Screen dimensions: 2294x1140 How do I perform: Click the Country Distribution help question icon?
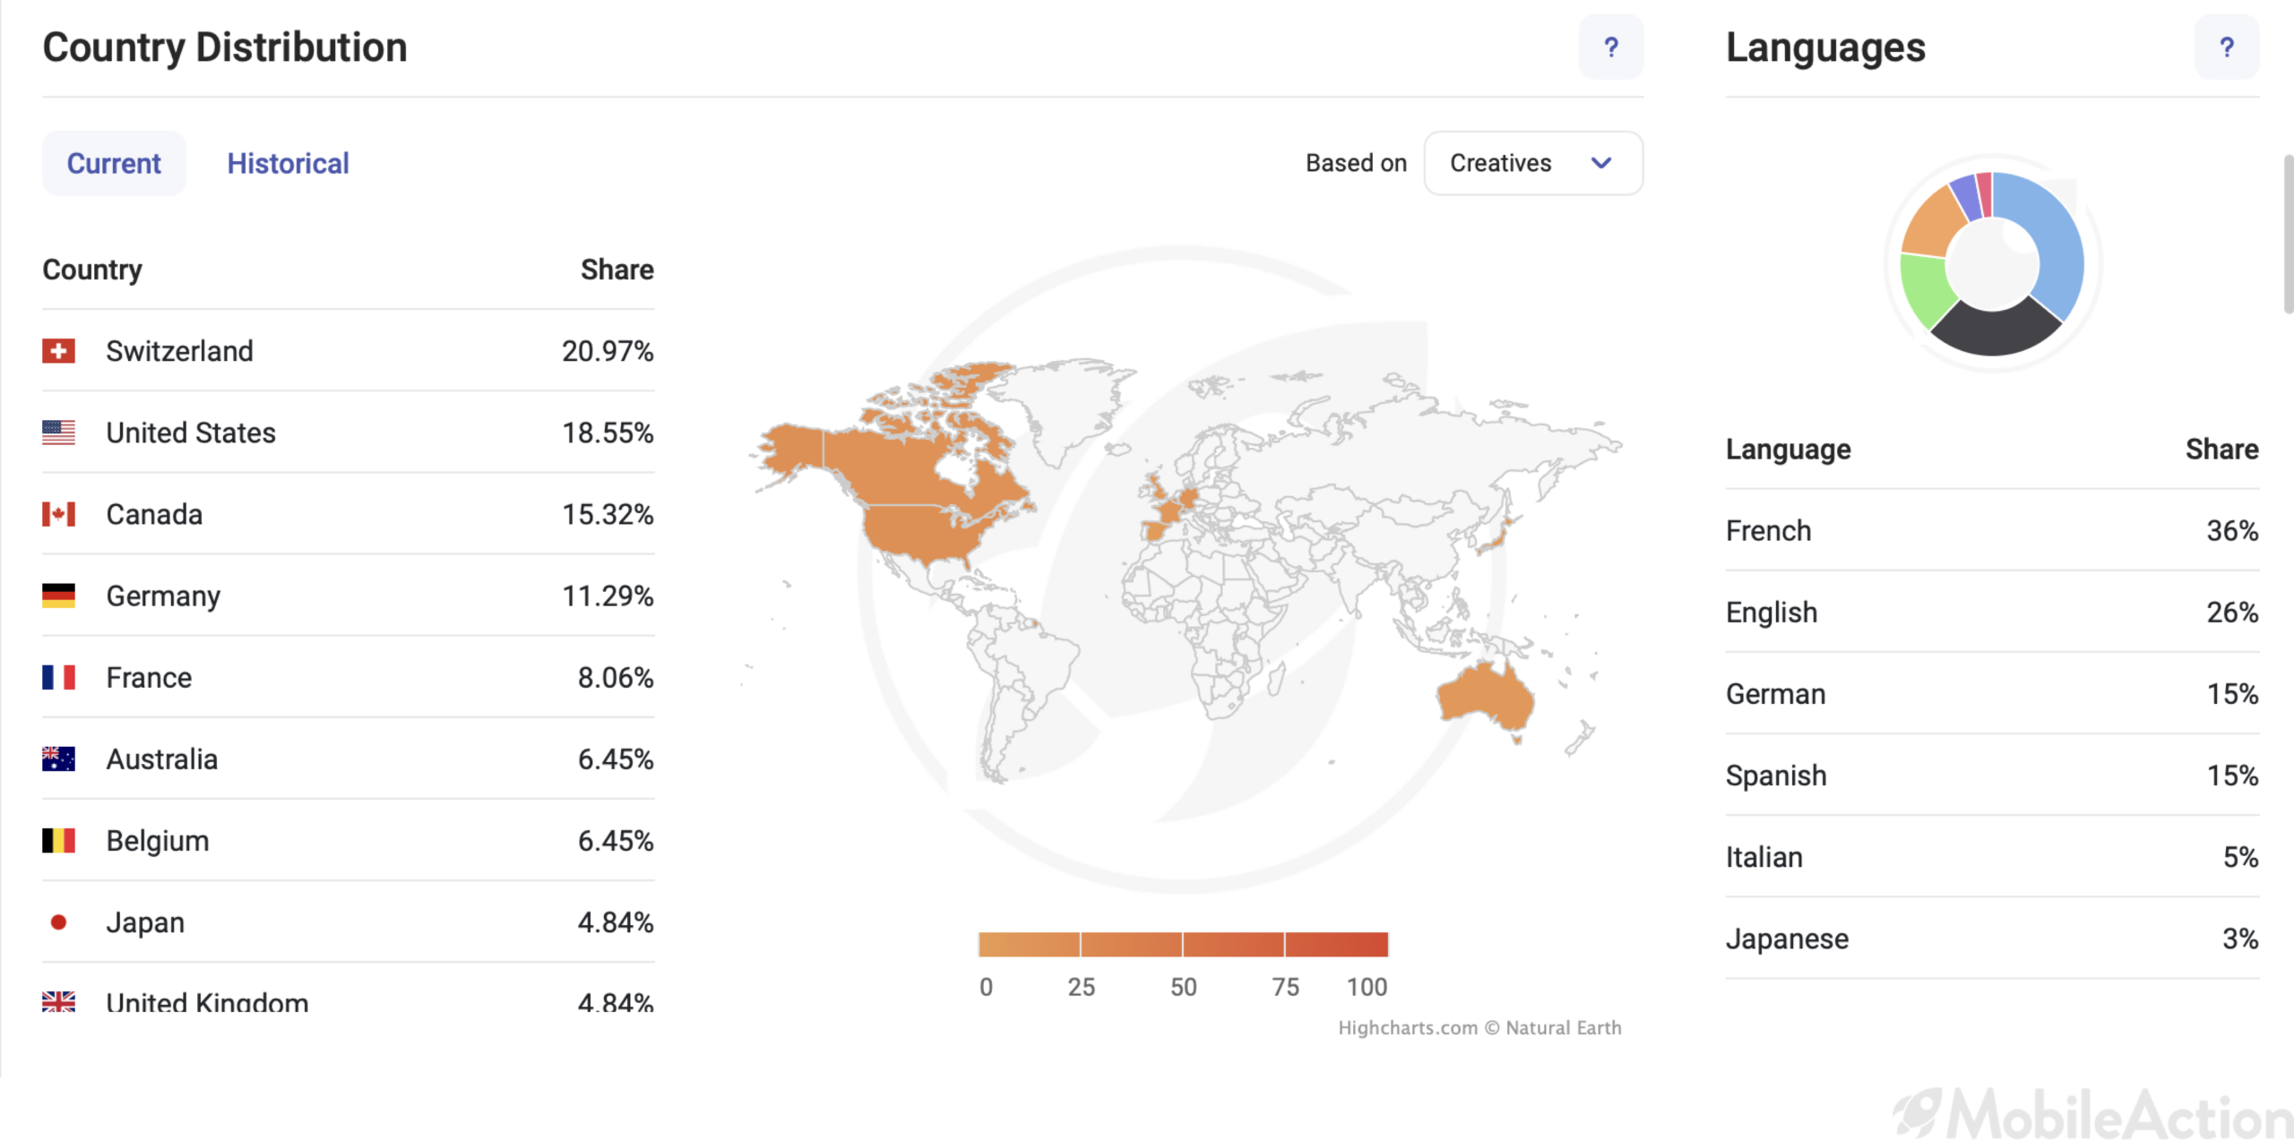click(x=1610, y=47)
